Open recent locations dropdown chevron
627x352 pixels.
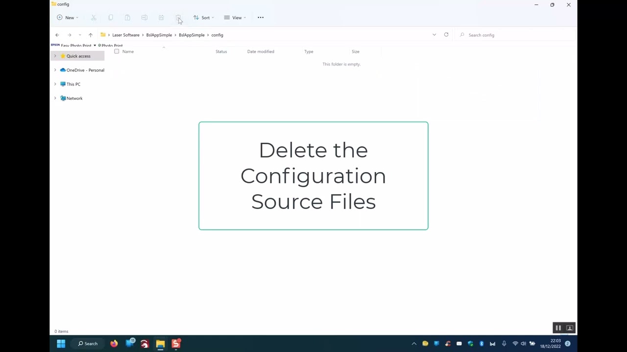pos(80,35)
